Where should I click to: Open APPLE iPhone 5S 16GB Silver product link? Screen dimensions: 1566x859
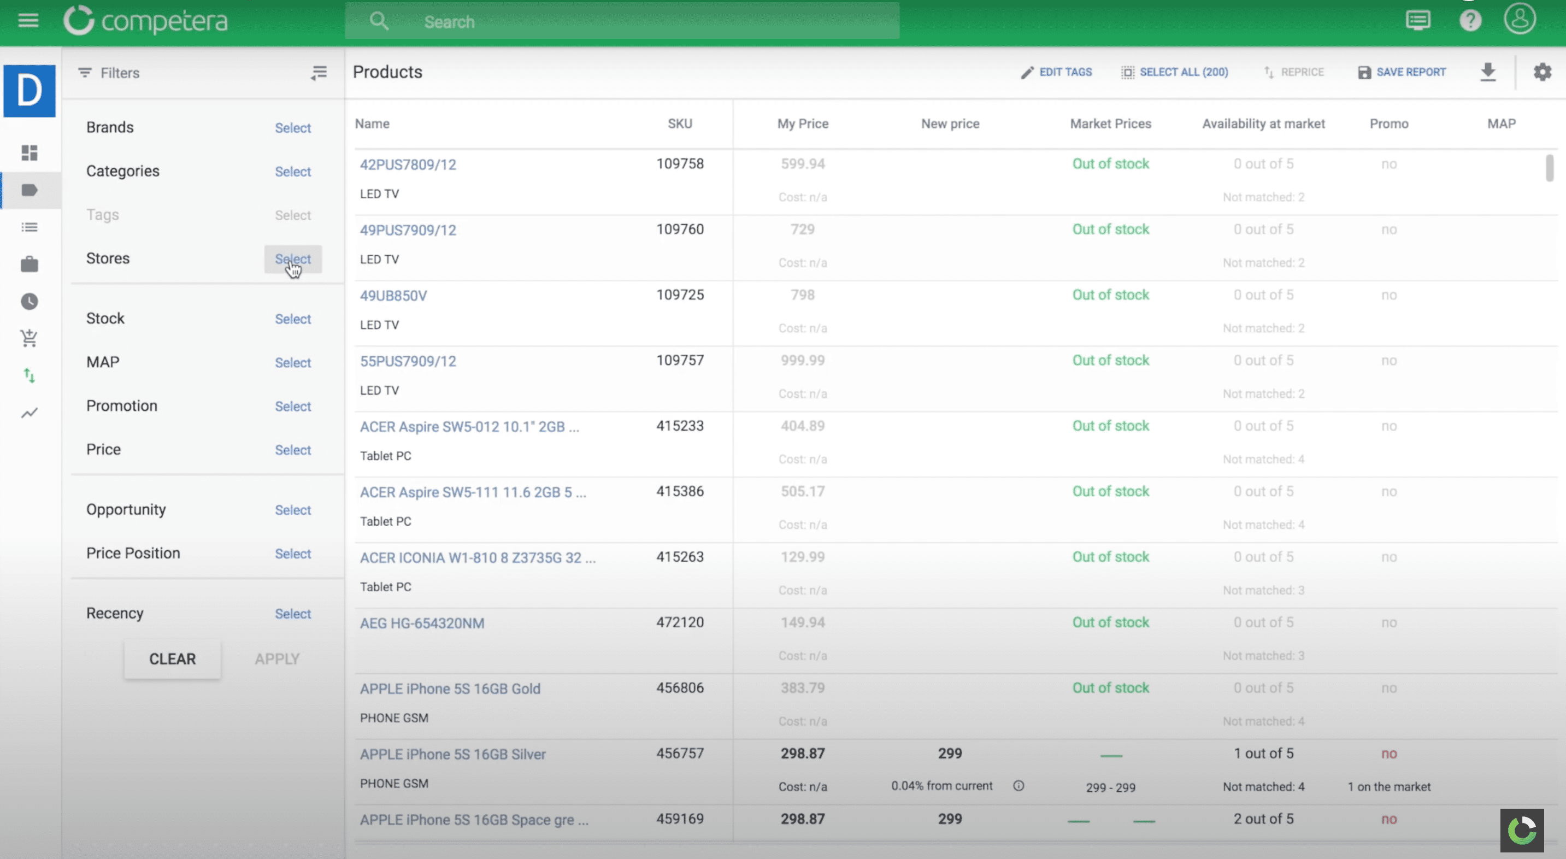(451, 753)
